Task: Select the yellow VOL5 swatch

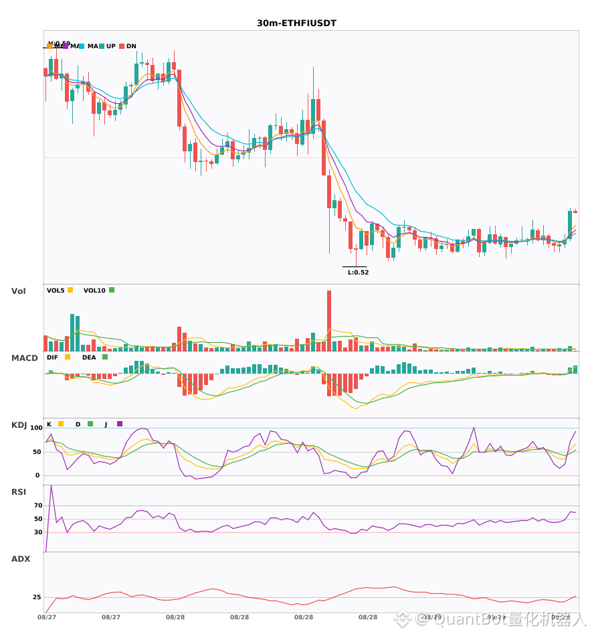Action: point(70,290)
